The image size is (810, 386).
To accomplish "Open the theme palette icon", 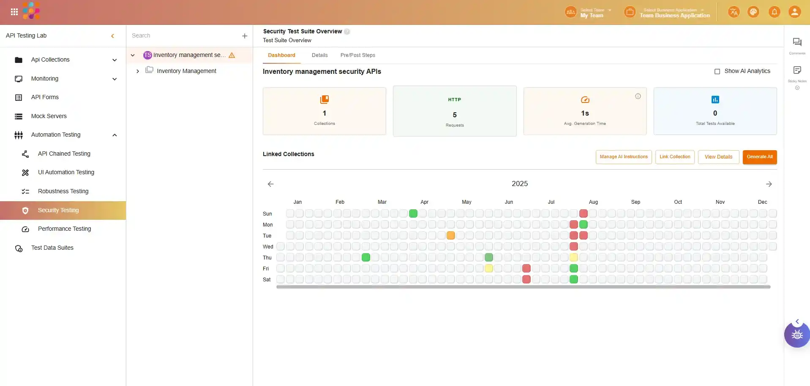I will [753, 12].
